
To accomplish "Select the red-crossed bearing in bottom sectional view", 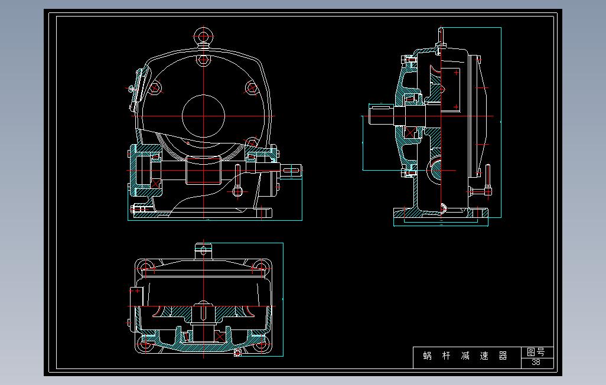I will click(x=219, y=337).
